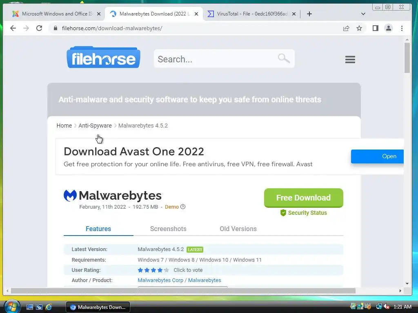418x313 pixels.
Task: Click the Demo license label
Action: click(x=172, y=207)
